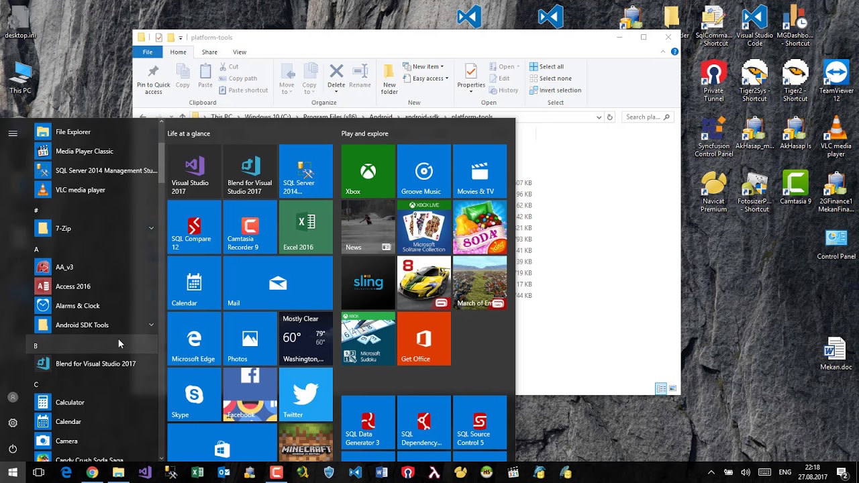This screenshot has width=859, height=483.
Task: Open the Action Center notification icon
Action: 842,472
